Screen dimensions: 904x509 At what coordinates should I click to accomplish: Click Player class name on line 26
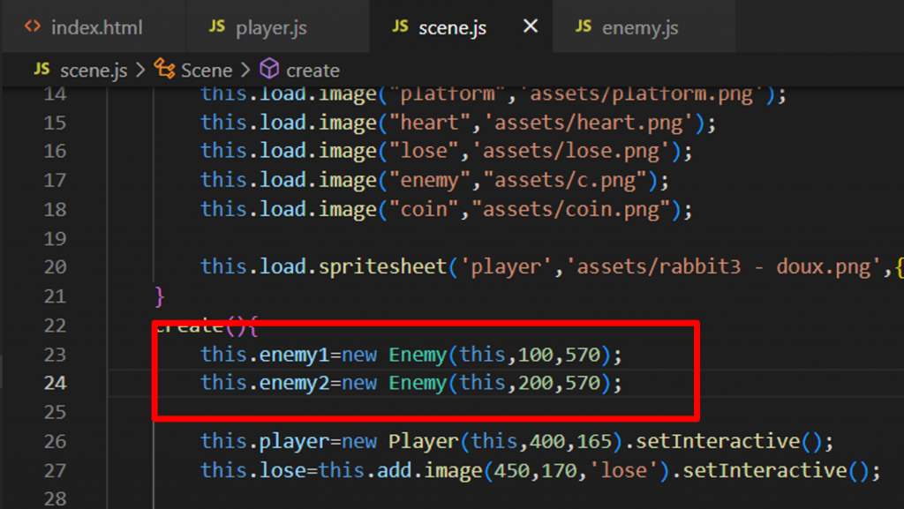pyautogui.click(x=424, y=442)
